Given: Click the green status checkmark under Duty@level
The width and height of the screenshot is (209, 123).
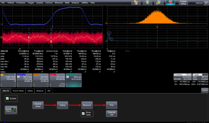Looking at the screenshot, I should 71,72.
